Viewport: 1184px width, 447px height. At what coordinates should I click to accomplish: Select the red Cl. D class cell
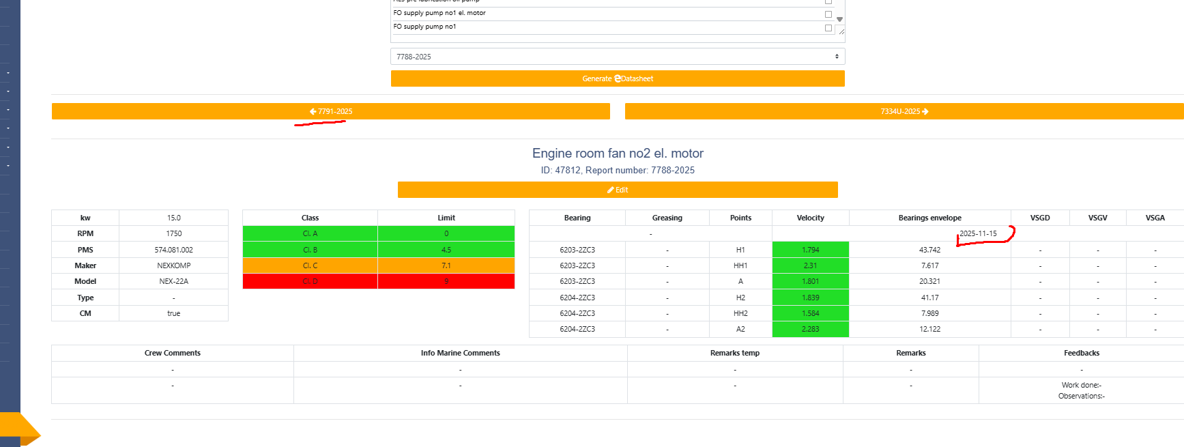point(310,281)
